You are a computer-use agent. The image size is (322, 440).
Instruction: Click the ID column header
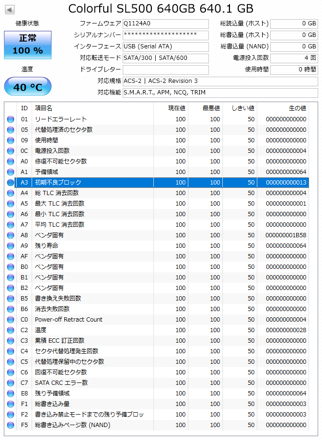point(24,108)
